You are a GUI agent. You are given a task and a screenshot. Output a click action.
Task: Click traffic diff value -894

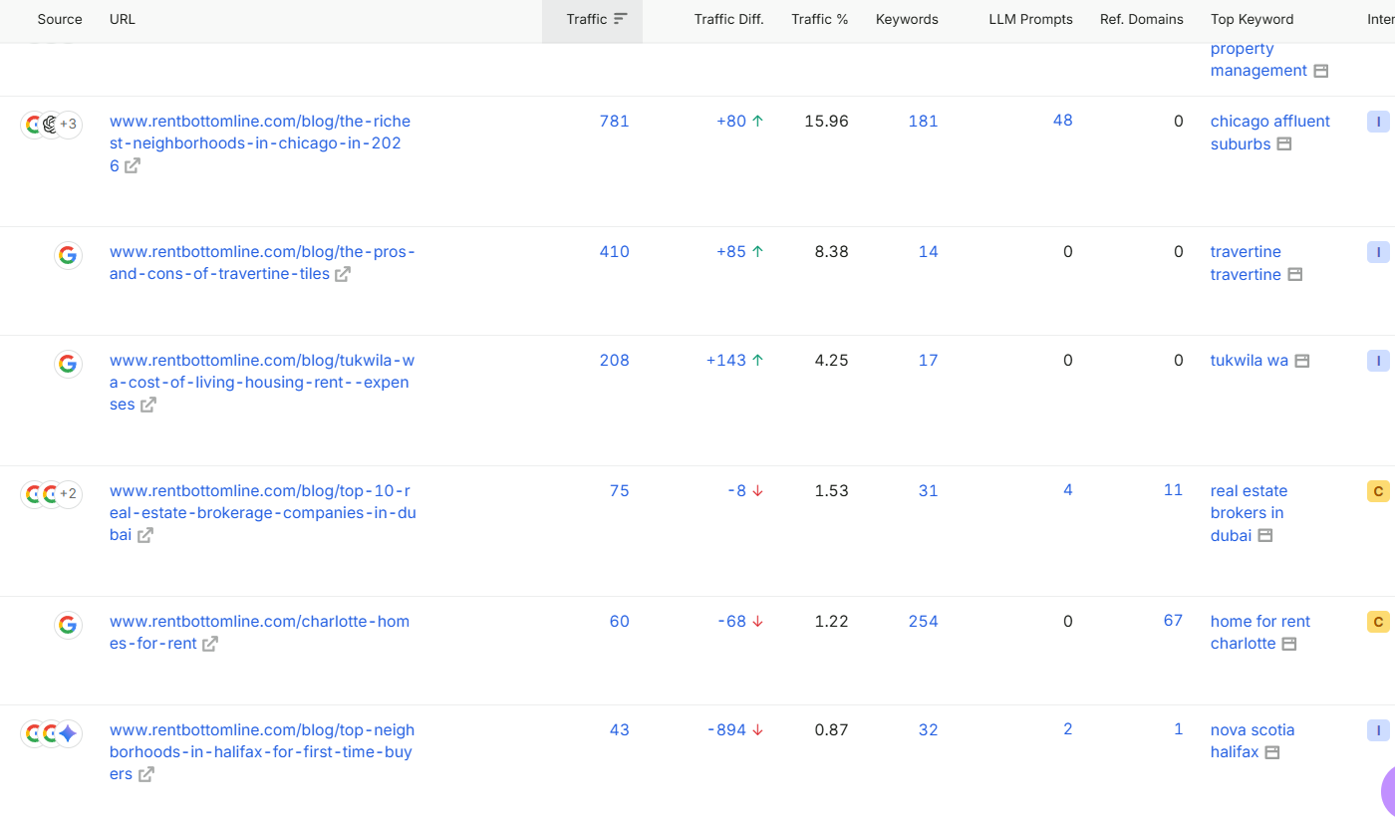point(726,730)
